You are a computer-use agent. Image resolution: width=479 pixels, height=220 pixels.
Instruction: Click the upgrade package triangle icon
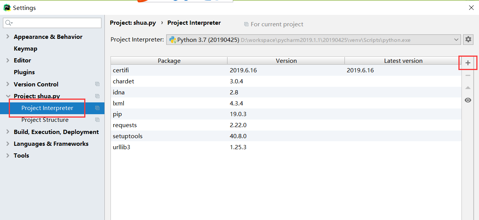pos(468,88)
